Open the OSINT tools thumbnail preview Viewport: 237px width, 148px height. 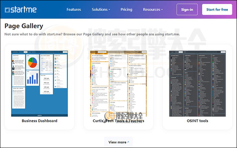click(x=197, y=84)
